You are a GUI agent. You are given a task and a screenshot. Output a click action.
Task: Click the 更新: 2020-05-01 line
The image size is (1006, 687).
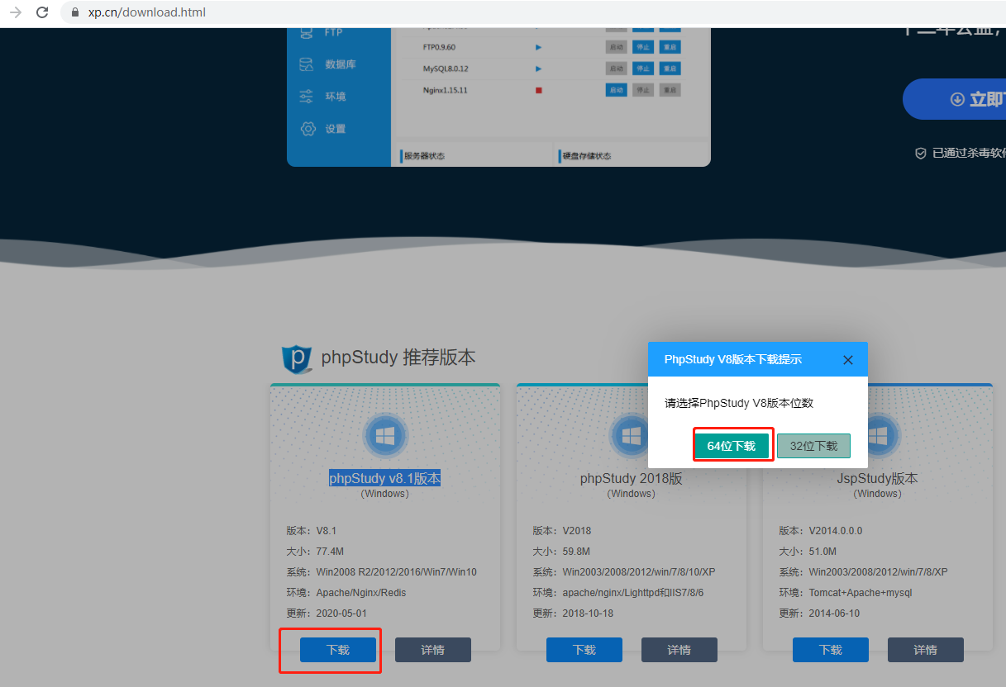tap(327, 614)
